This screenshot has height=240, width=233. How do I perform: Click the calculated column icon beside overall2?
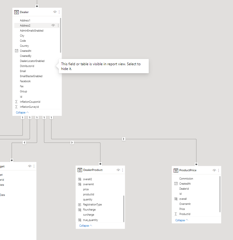click(x=80, y=179)
